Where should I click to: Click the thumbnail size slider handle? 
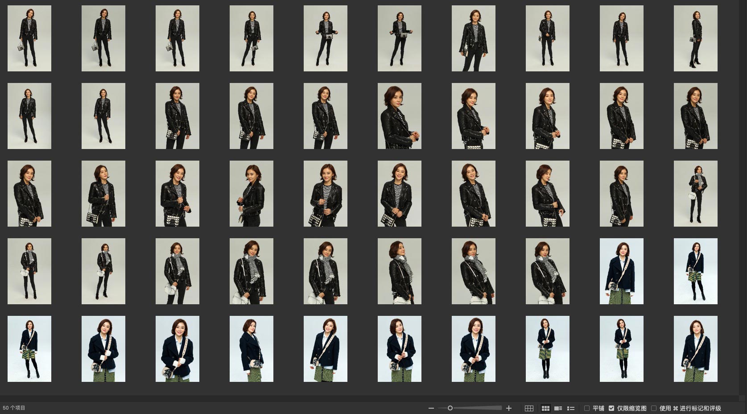450,408
